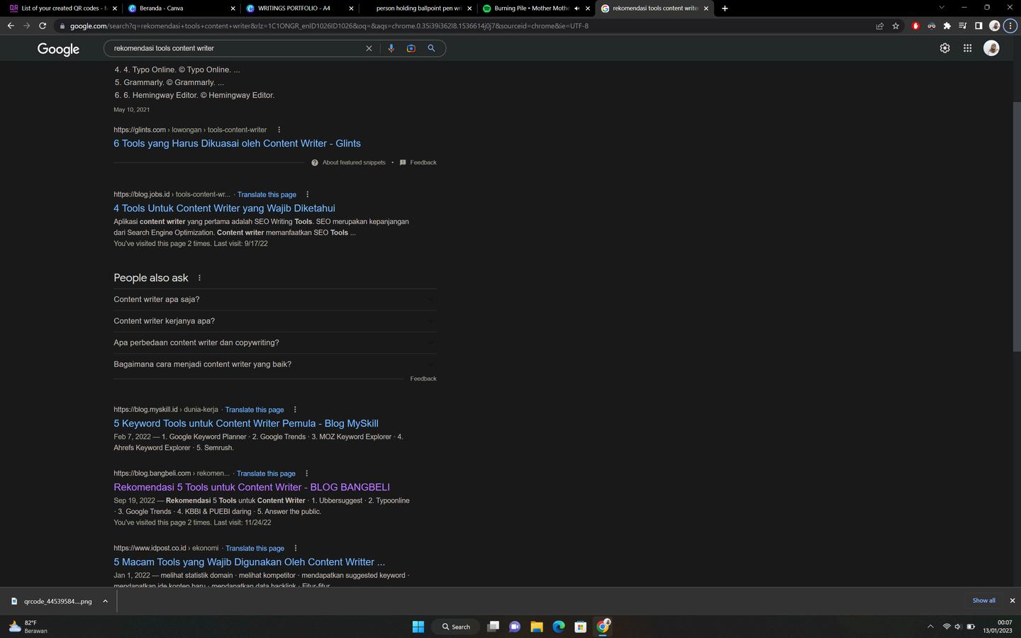Viewport: 1021px width, 638px height.
Task: Expand 'Content writer kerjanya apa?' question
Action: tap(275, 321)
